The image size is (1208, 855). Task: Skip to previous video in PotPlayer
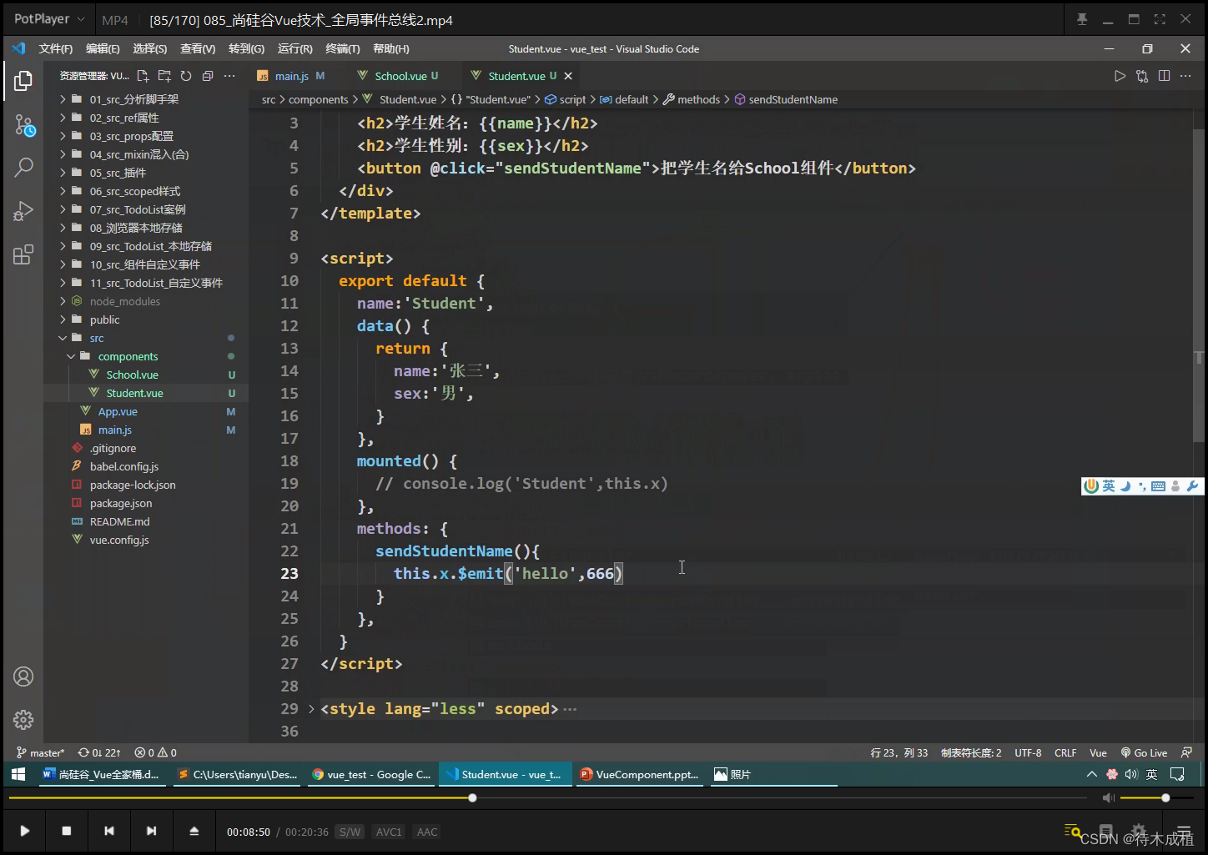pos(109,831)
